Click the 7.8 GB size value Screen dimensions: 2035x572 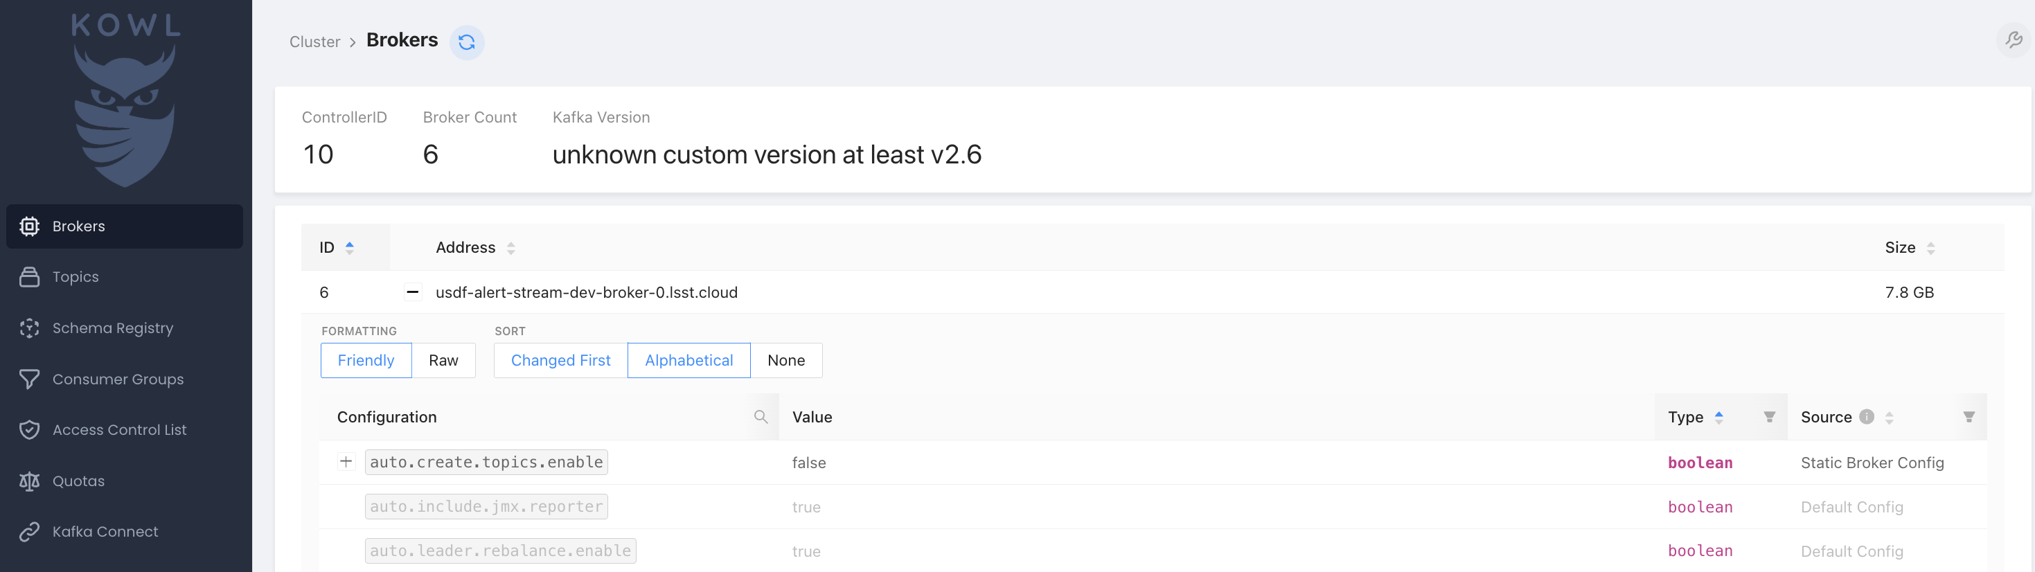click(1910, 292)
